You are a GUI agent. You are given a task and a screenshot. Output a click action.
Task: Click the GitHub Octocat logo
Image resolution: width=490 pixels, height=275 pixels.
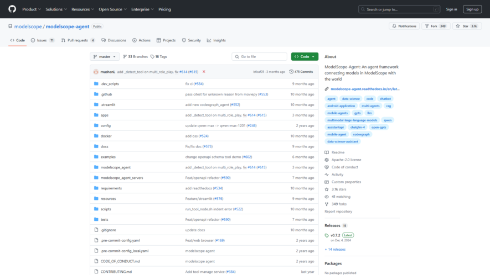[12, 9]
